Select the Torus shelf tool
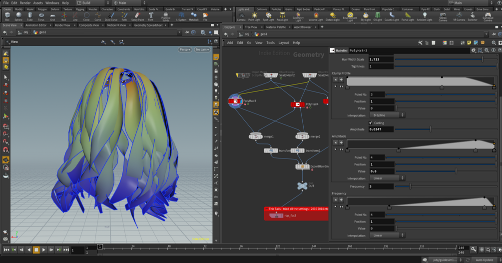Screen dimensions: 502x263 (x=41, y=16)
